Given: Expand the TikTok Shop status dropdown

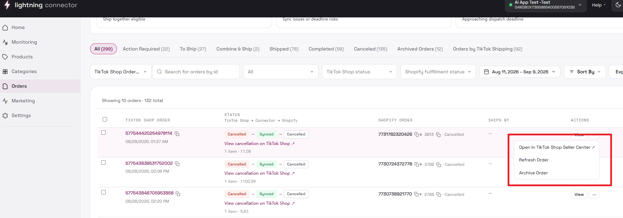Looking at the screenshot, I should pos(359,72).
